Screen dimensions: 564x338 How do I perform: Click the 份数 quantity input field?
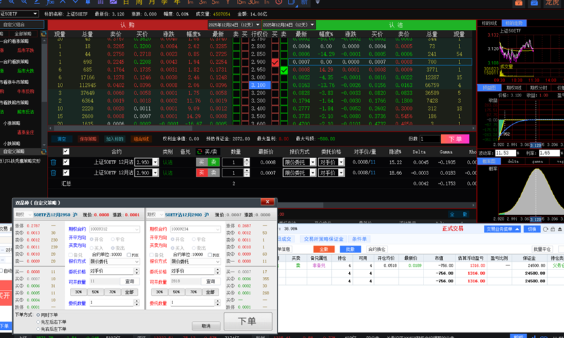pos(430,138)
